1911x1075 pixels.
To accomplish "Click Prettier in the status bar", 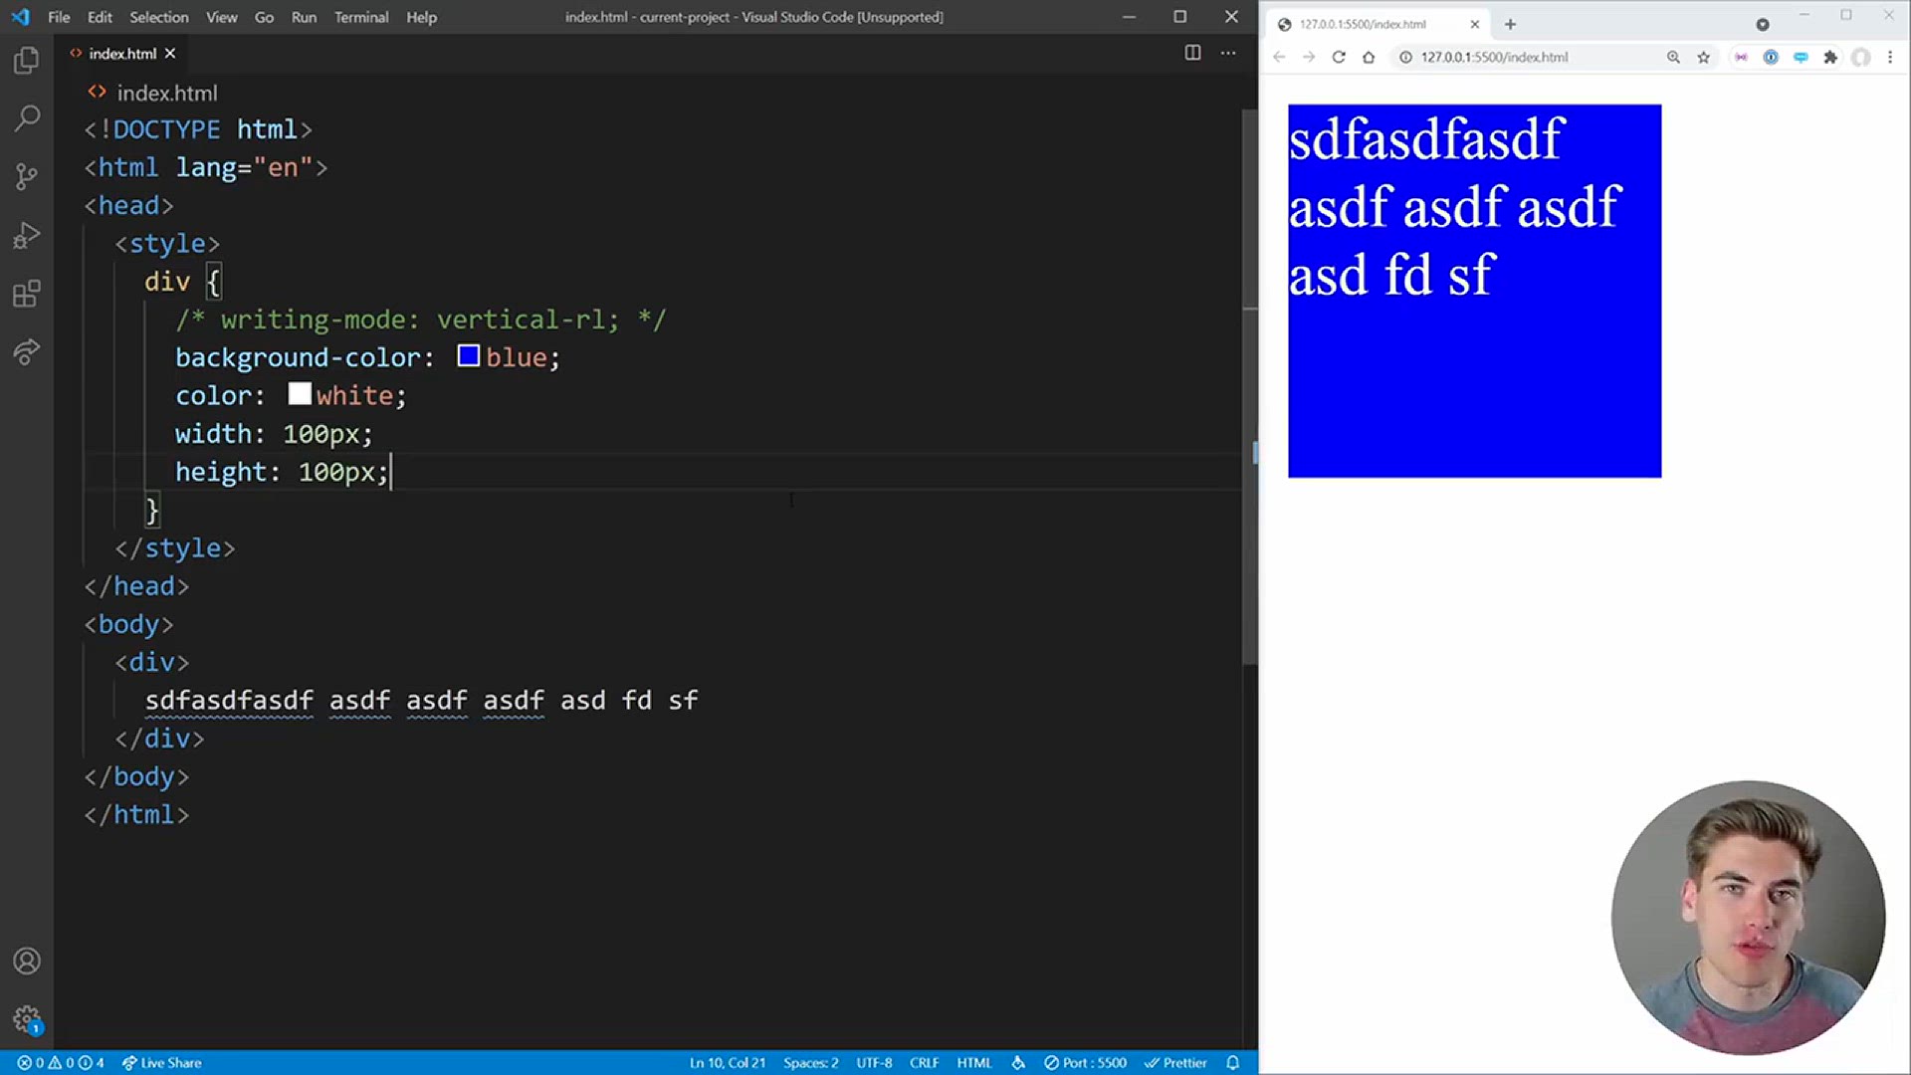I will pos(1175,1063).
